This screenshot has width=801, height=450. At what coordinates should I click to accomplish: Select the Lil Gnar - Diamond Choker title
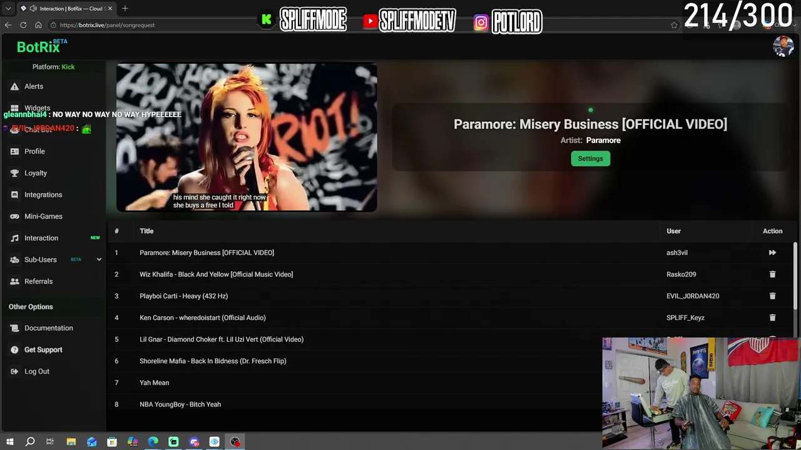click(222, 339)
